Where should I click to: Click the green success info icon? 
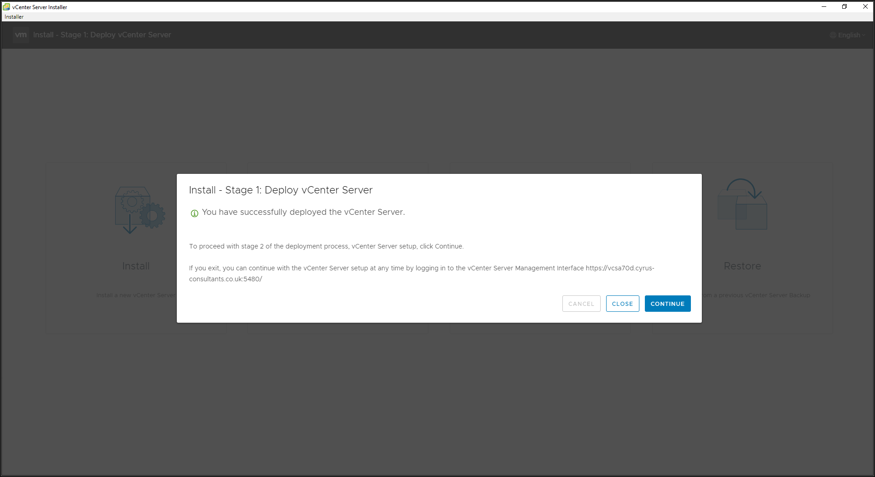(x=195, y=213)
